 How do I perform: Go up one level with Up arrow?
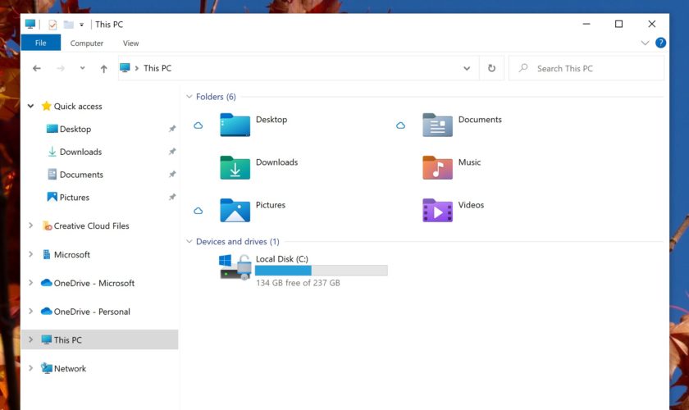[x=103, y=69]
